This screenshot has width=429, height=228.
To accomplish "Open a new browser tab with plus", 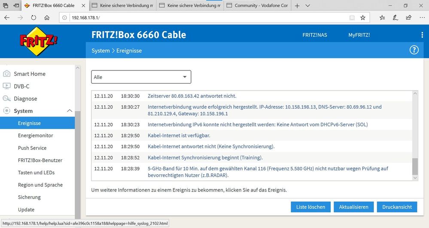I will coord(297,6).
